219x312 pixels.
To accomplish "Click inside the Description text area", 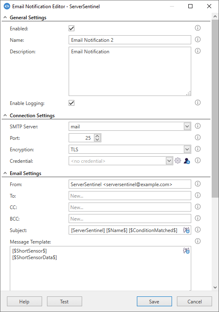I will click(130, 71).
